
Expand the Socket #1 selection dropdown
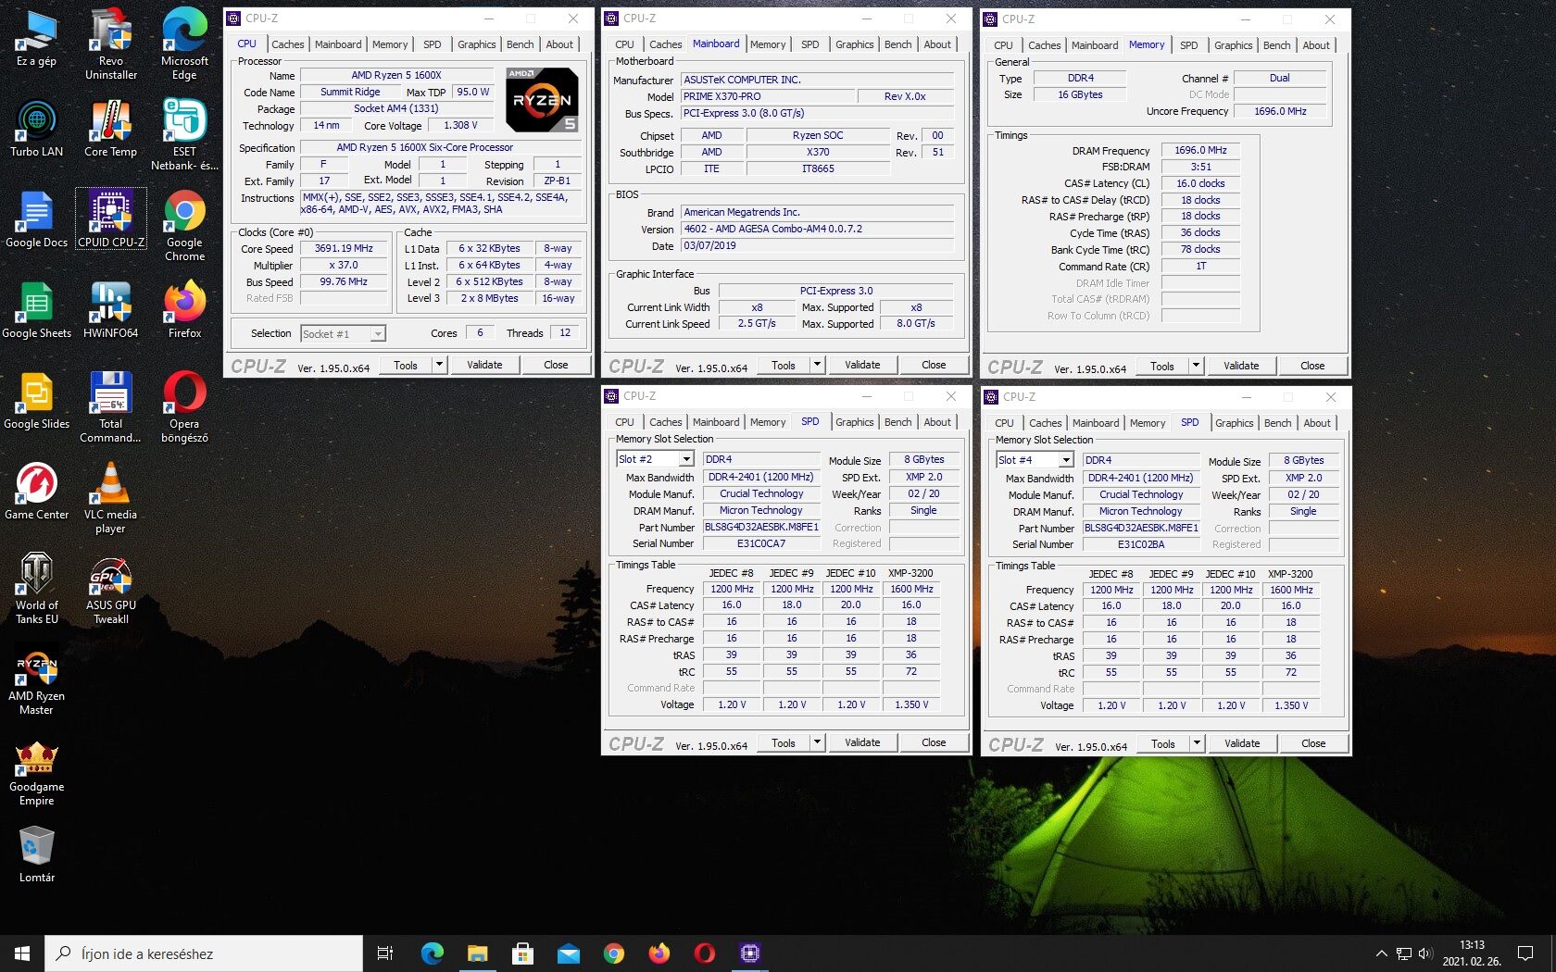(x=378, y=334)
